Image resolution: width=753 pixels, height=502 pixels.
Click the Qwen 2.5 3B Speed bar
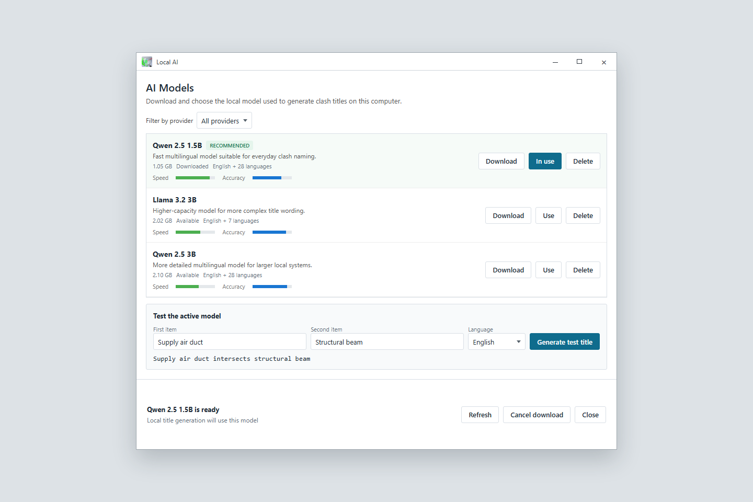pyautogui.click(x=195, y=287)
